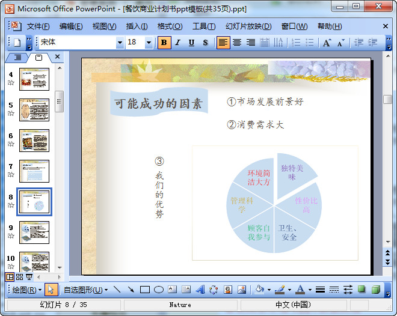This screenshot has height=316, width=397.
Task: Select slide 10 thumbnail
Action: pyautogui.click(x=34, y=262)
